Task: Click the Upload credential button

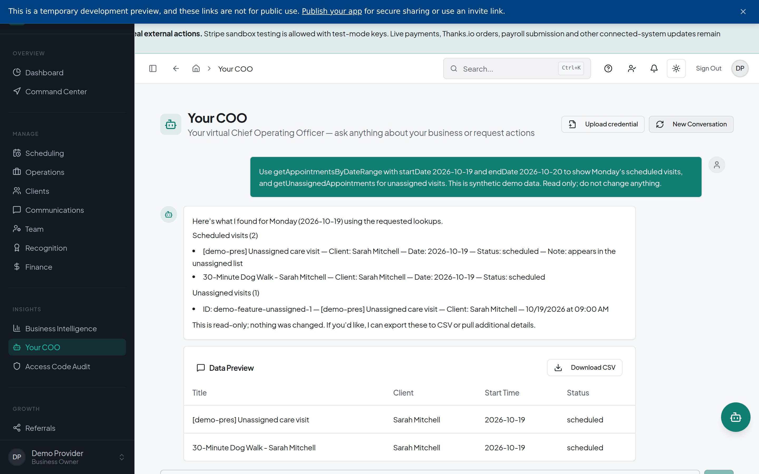Action: tap(602, 125)
